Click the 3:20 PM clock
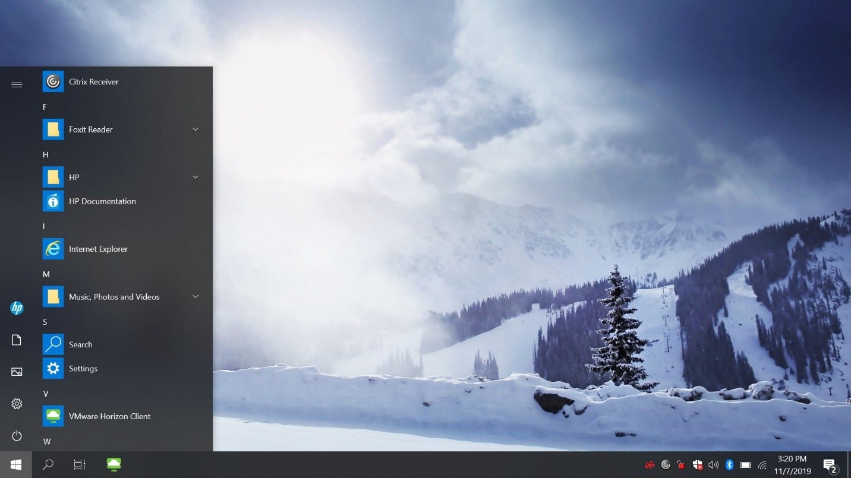Screen dimensions: 851x478 [x=792, y=458]
